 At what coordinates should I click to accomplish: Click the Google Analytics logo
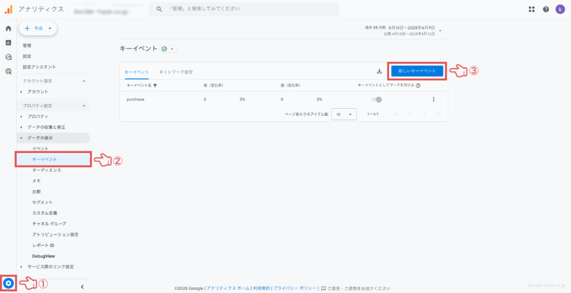(x=8, y=9)
